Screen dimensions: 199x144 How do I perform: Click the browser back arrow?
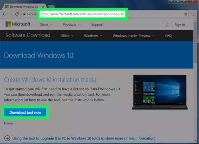point(4,14)
